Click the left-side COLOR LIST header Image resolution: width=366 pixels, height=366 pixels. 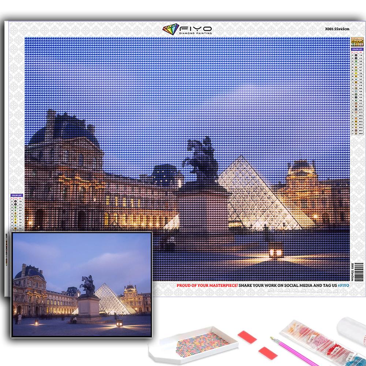16,195
